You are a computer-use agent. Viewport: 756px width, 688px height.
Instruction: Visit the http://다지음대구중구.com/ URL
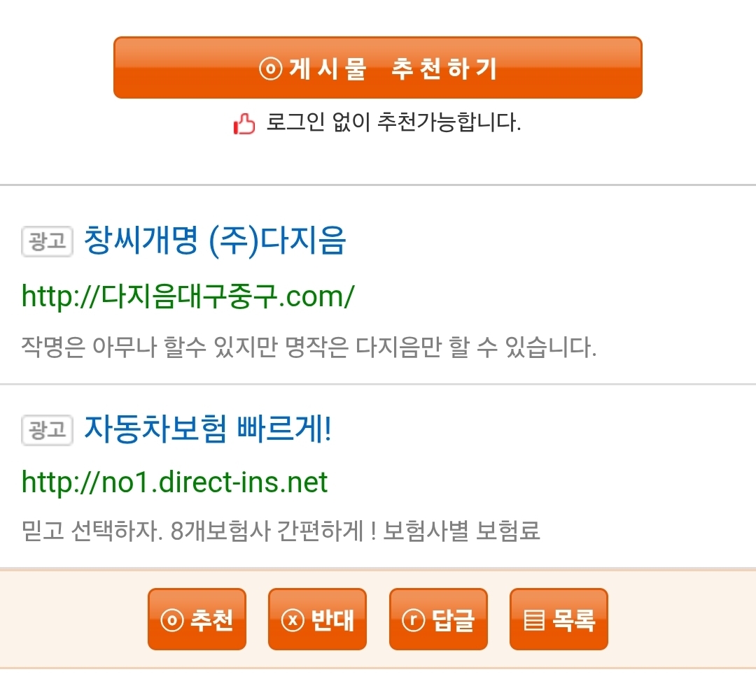pyautogui.click(x=188, y=296)
